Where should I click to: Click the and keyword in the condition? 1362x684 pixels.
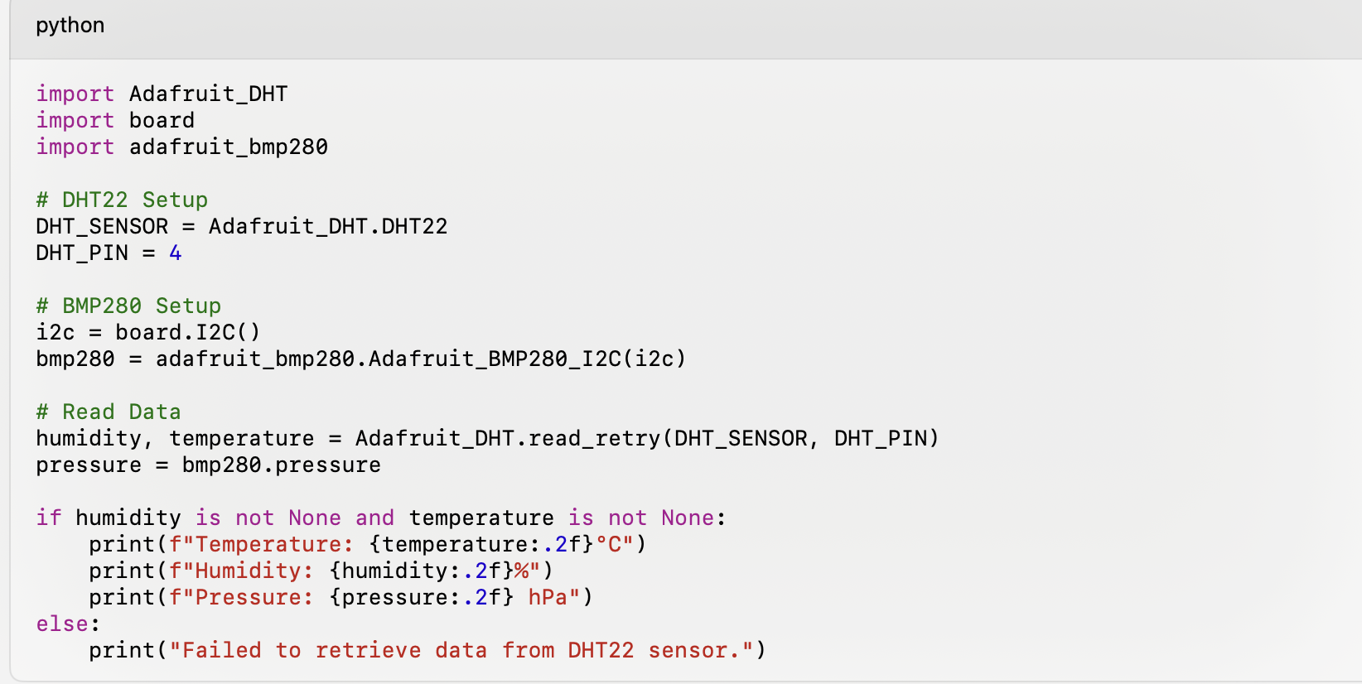tap(374, 518)
